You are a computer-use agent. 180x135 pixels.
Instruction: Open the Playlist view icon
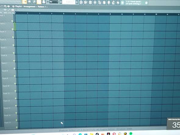[x=81, y=2]
